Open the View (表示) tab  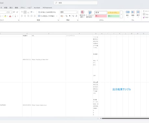click(x=11, y=8)
